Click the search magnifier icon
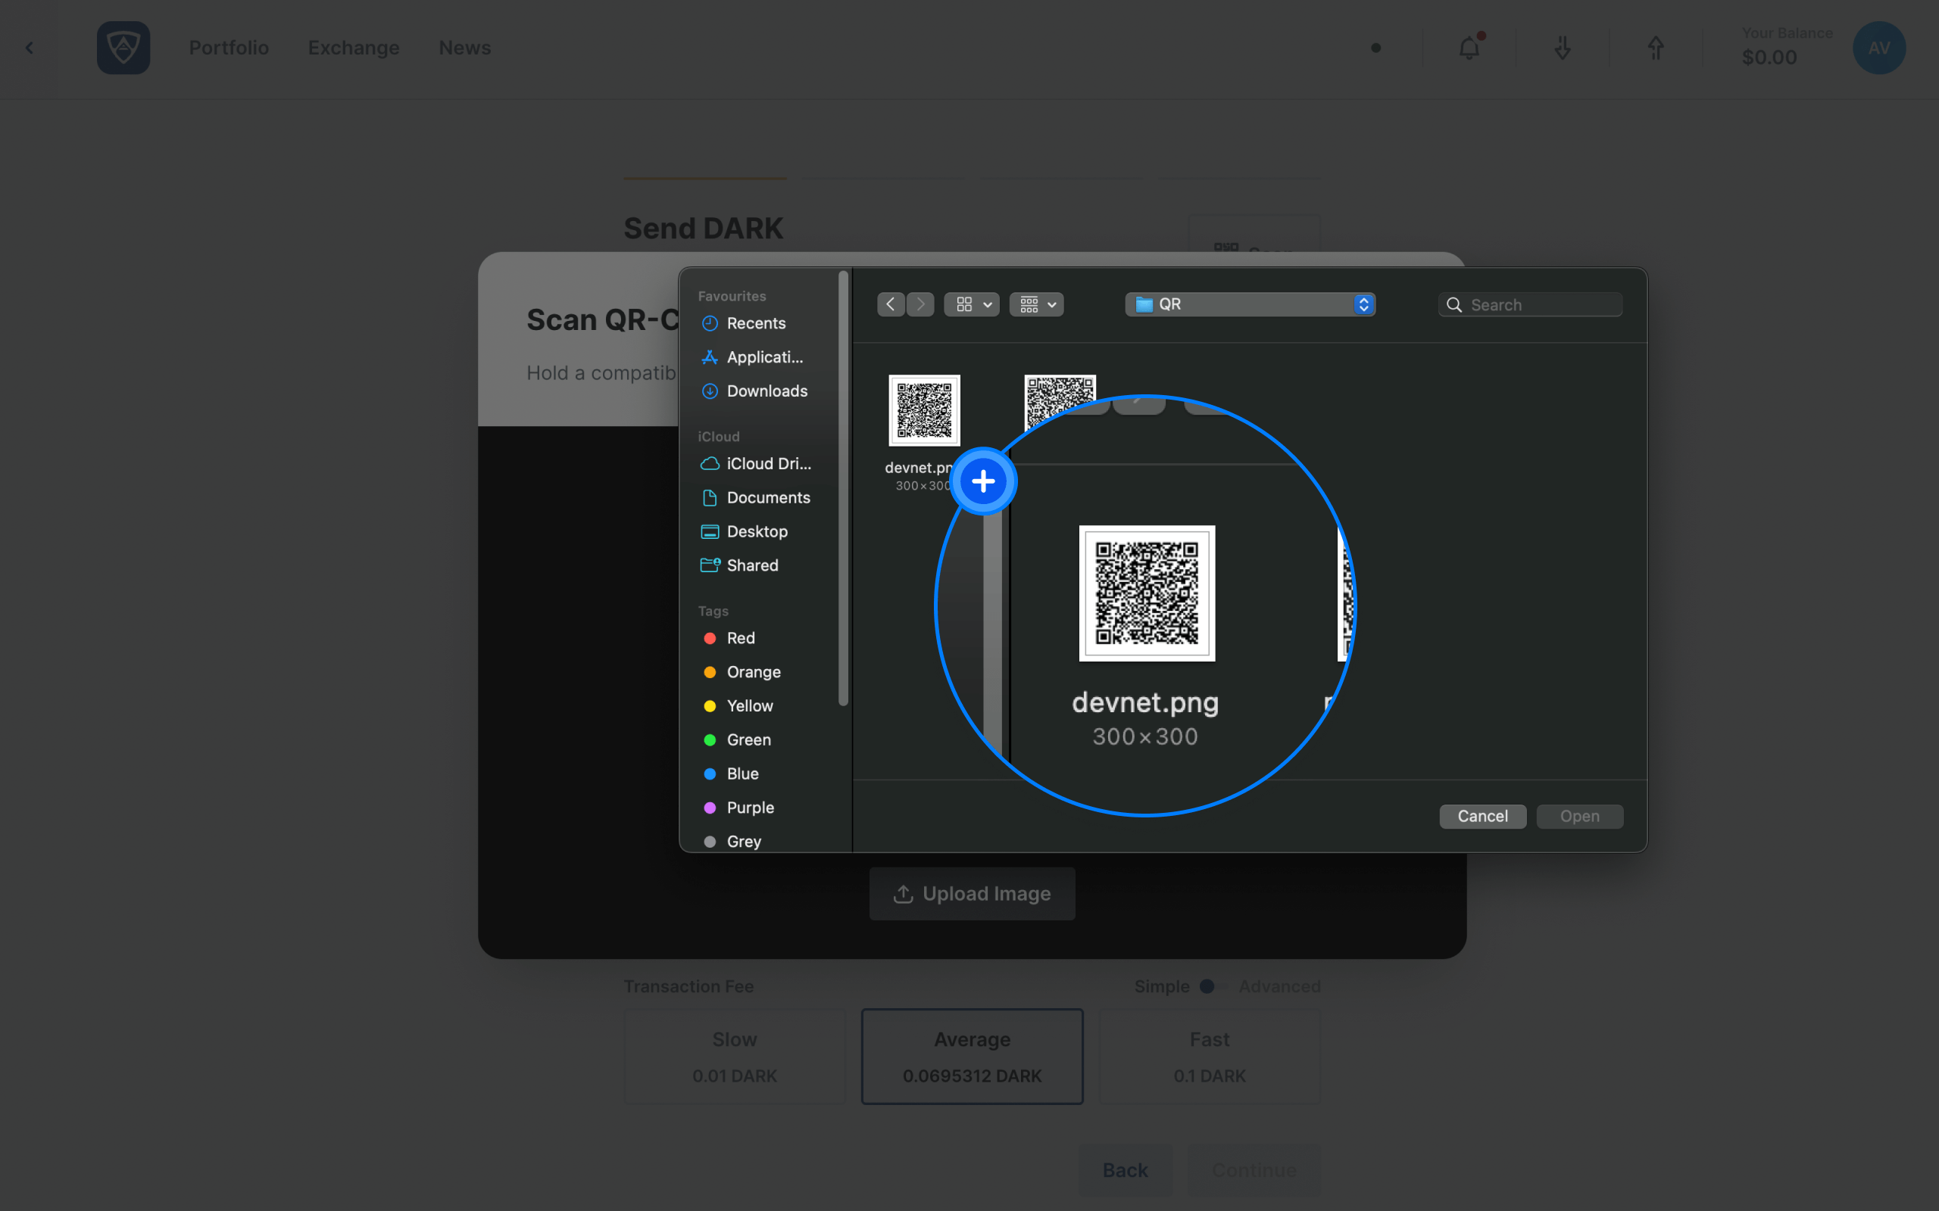 (x=1453, y=305)
